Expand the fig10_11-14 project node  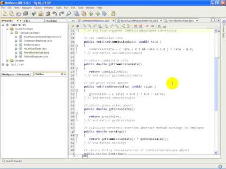(x=3, y=64)
